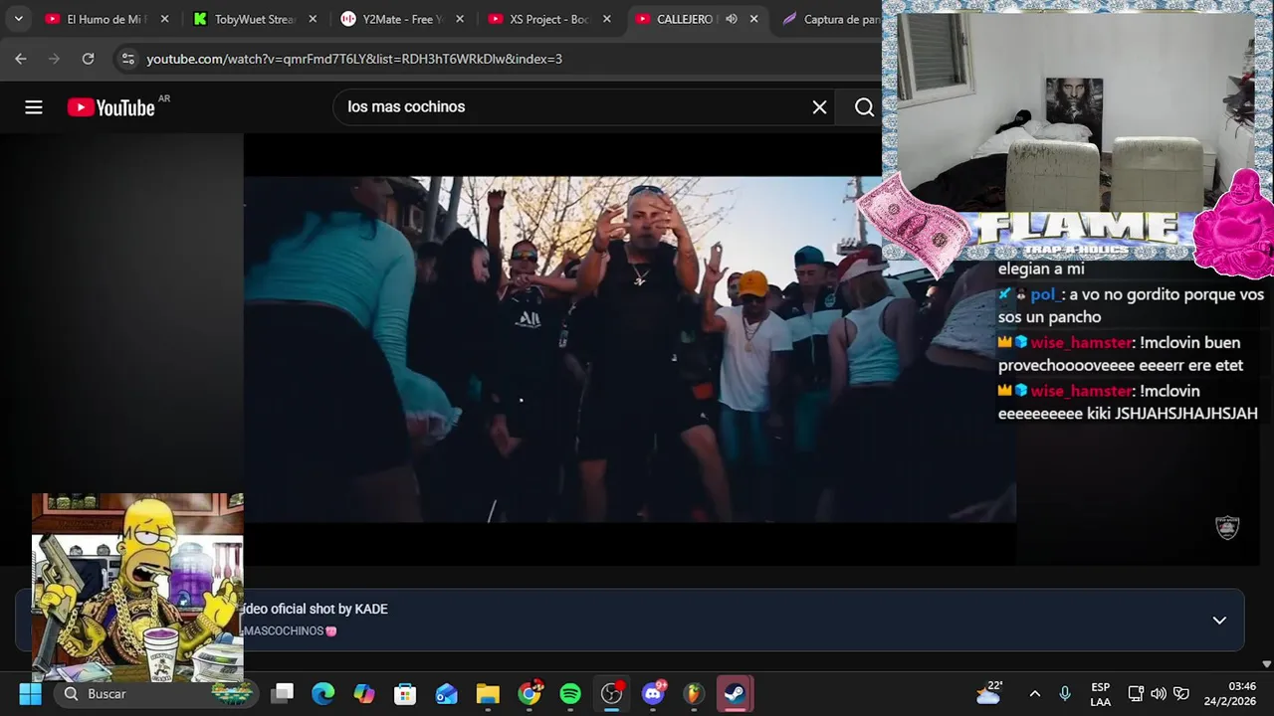Go to the YouTube home logo

110,107
